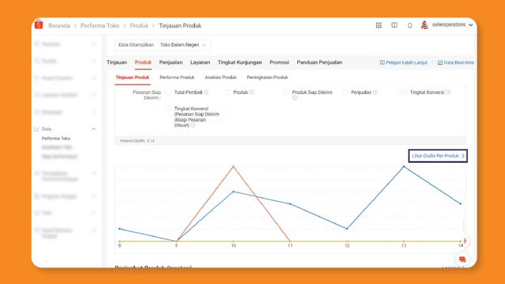Open the Performa Produk sub-tab
This screenshot has width=505, height=284.
177,77
